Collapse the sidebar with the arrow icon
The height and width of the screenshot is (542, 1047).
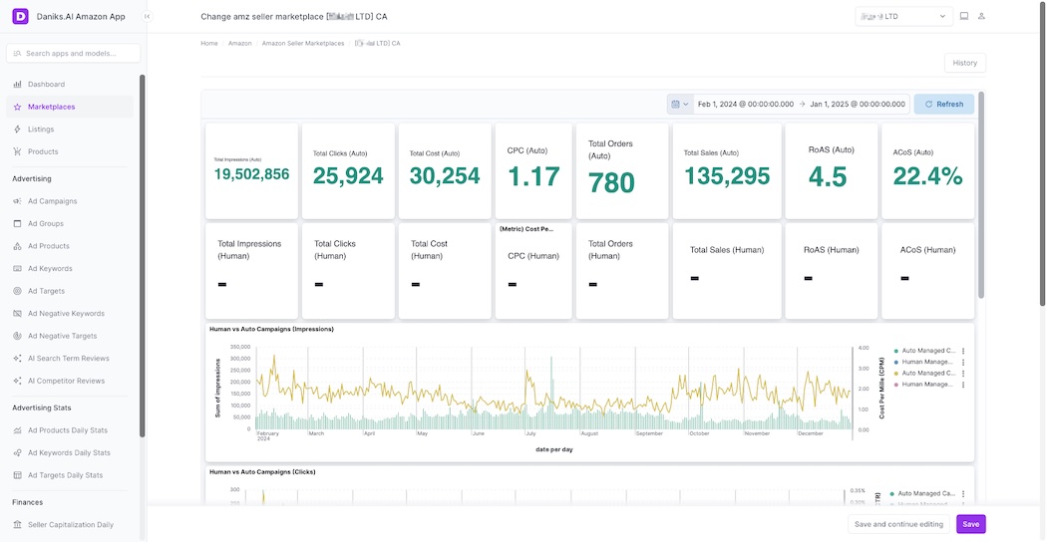pyautogui.click(x=148, y=16)
